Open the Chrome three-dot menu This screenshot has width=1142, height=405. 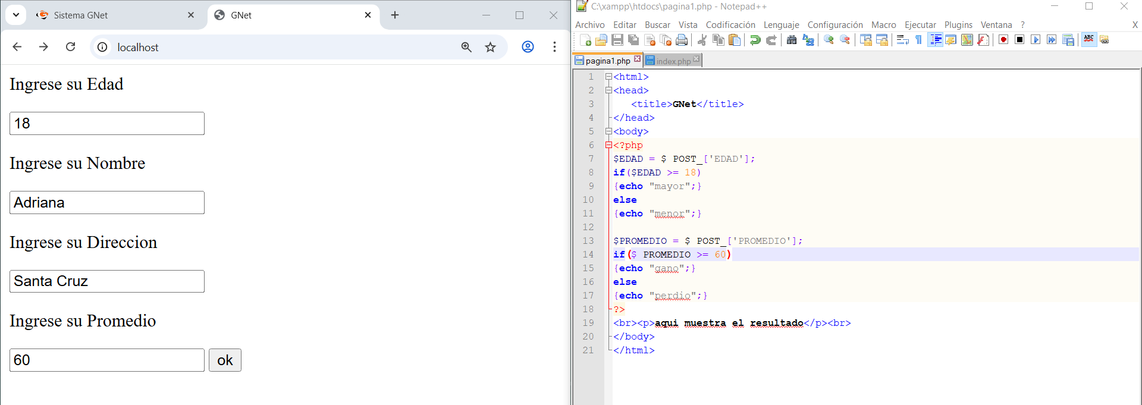tap(554, 47)
